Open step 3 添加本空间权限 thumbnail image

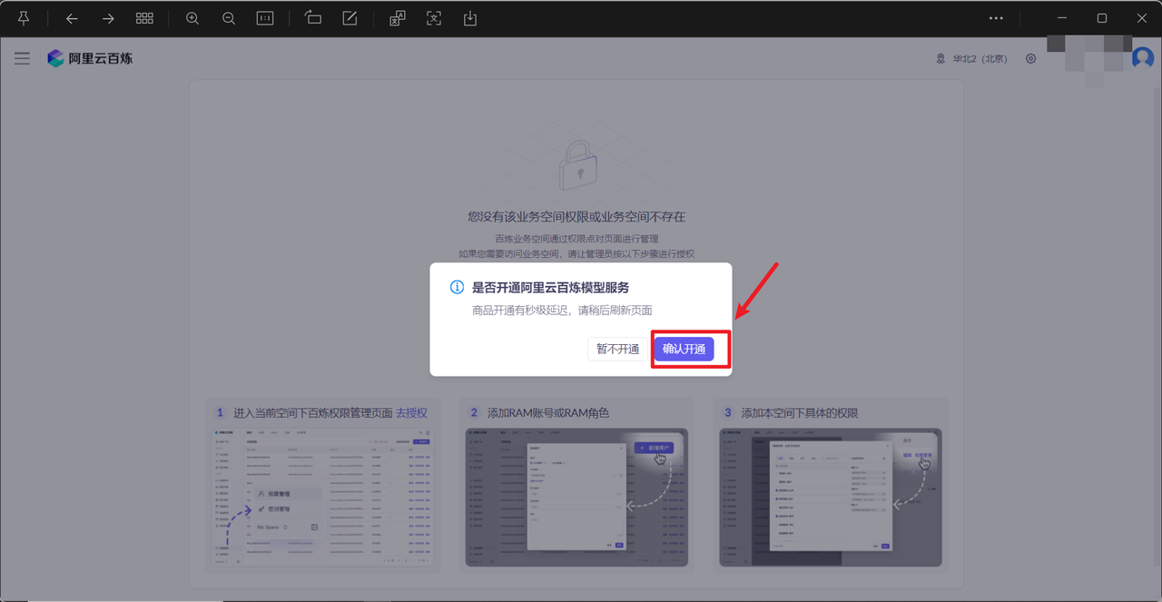tap(831, 498)
